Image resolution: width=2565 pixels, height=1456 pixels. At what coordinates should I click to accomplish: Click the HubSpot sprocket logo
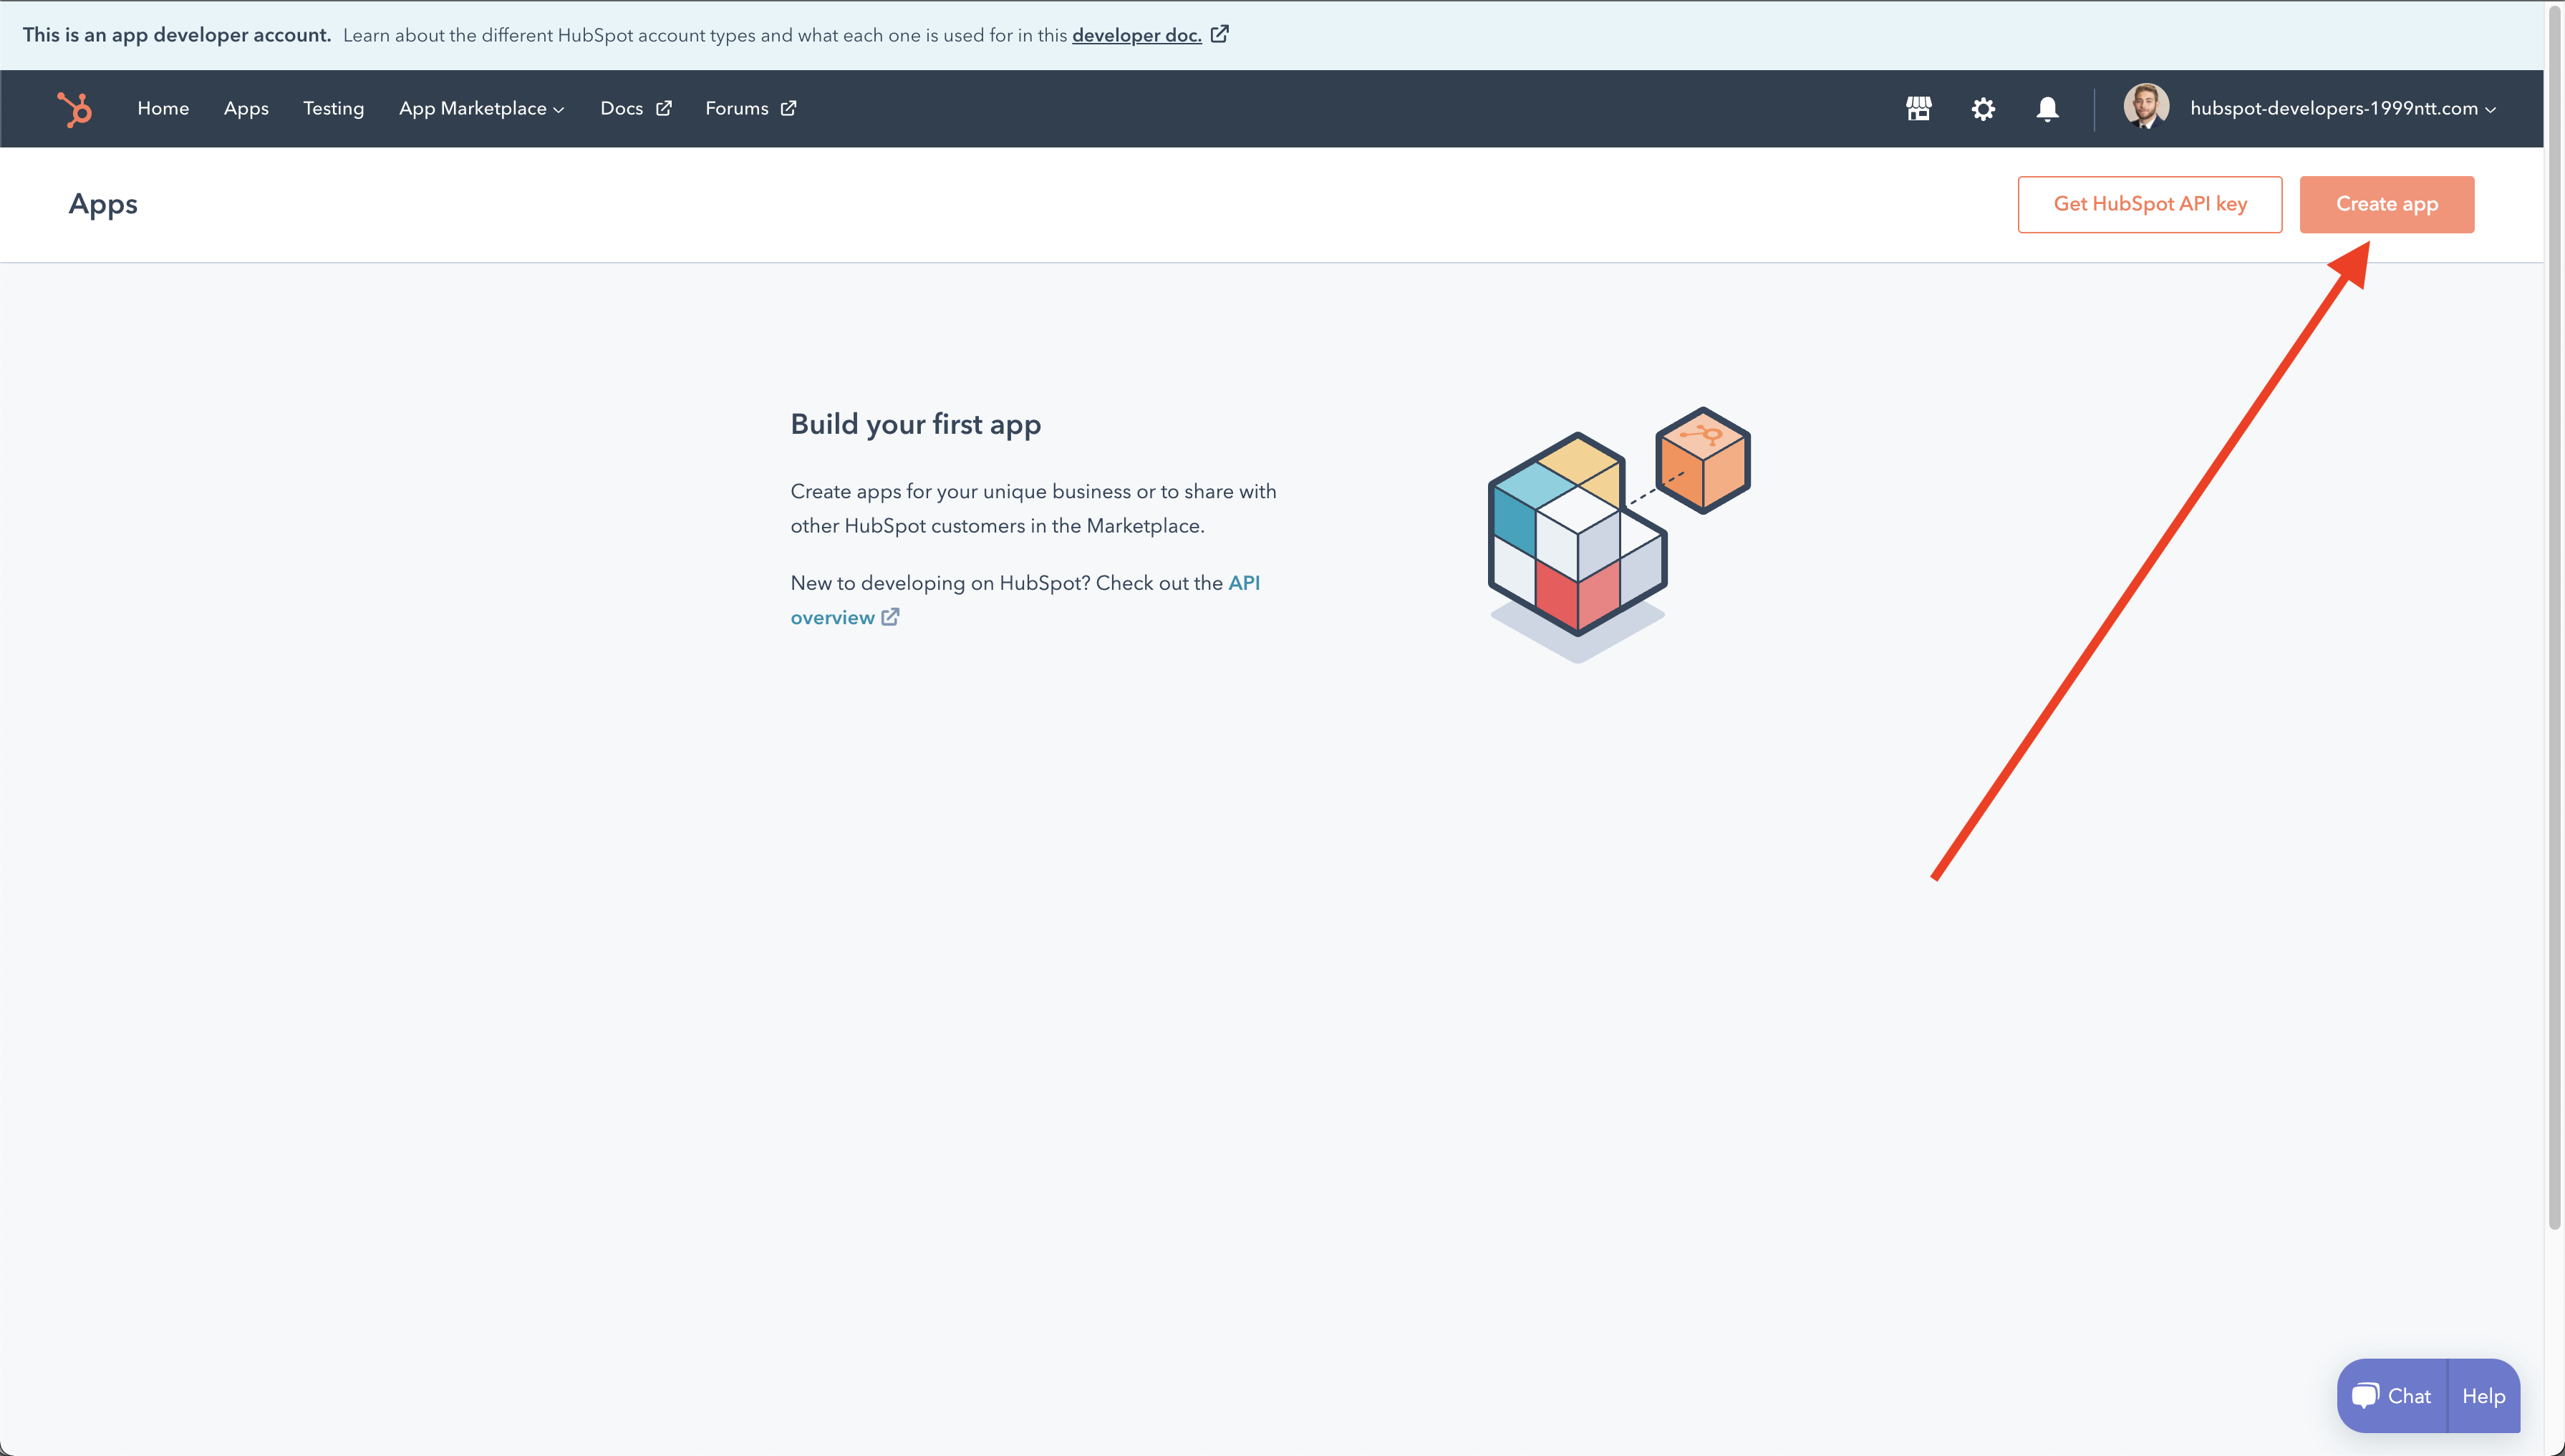(75, 109)
